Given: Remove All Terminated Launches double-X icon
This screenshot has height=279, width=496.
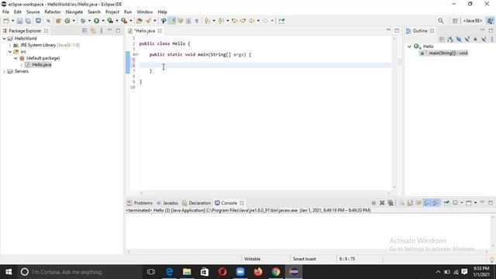Looking at the screenshot, I should click(391, 203).
